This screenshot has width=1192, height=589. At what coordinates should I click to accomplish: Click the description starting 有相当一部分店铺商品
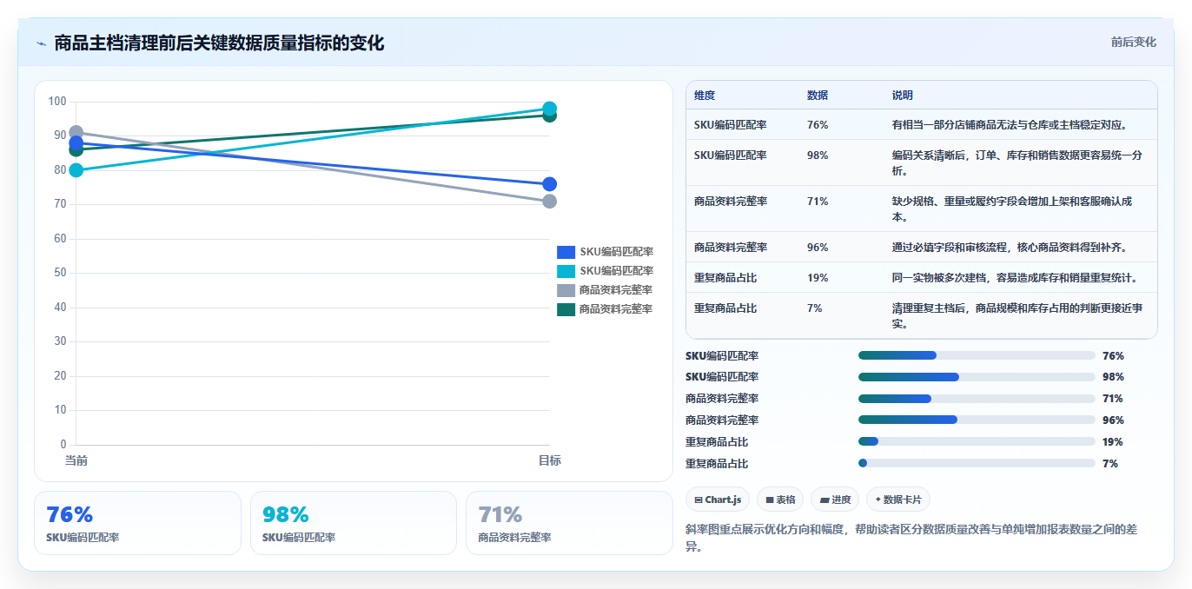tap(1010, 124)
